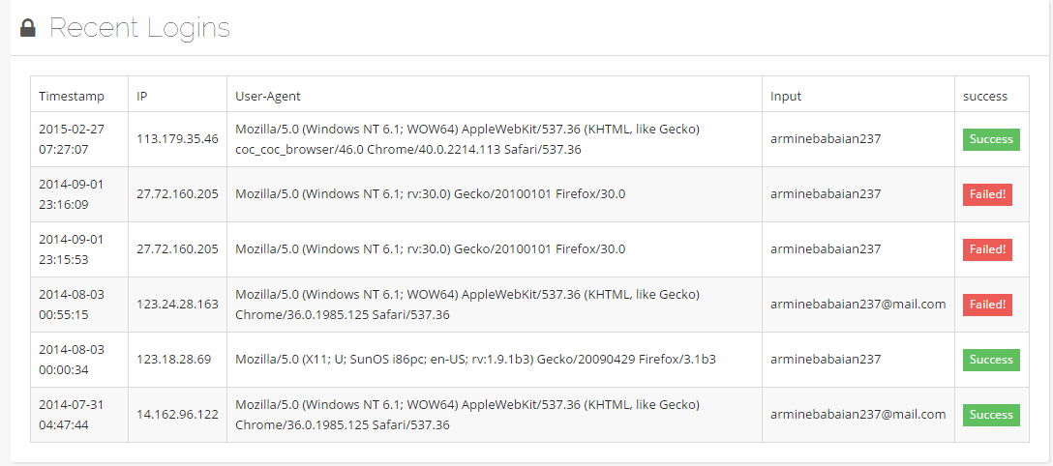Click the SunOS Firefox/3.1b3 user-agent text
The width and height of the screenshot is (1053, 466).
pyautogui.click(x=475, y=360)
